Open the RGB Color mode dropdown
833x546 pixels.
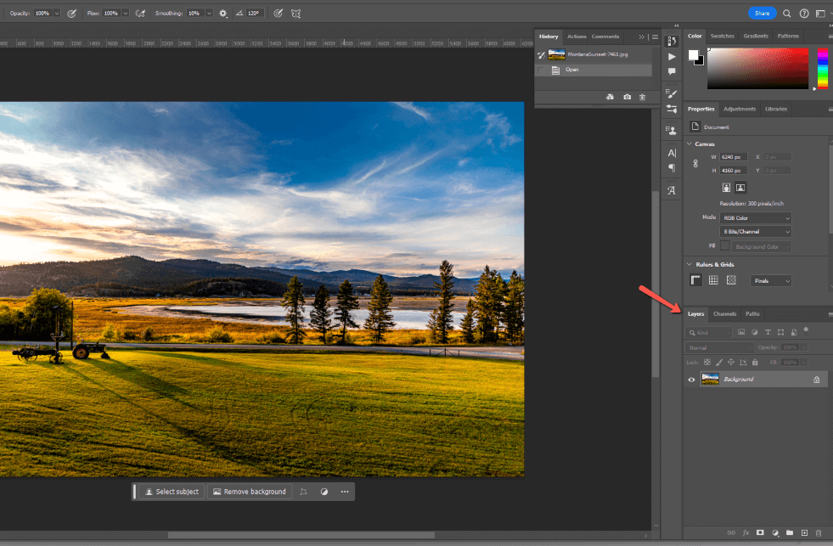tap(756, 217)
